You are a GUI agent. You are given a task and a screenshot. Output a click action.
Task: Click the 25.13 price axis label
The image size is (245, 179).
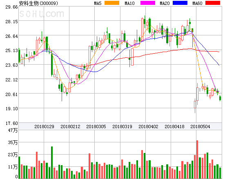click(11, 50)
